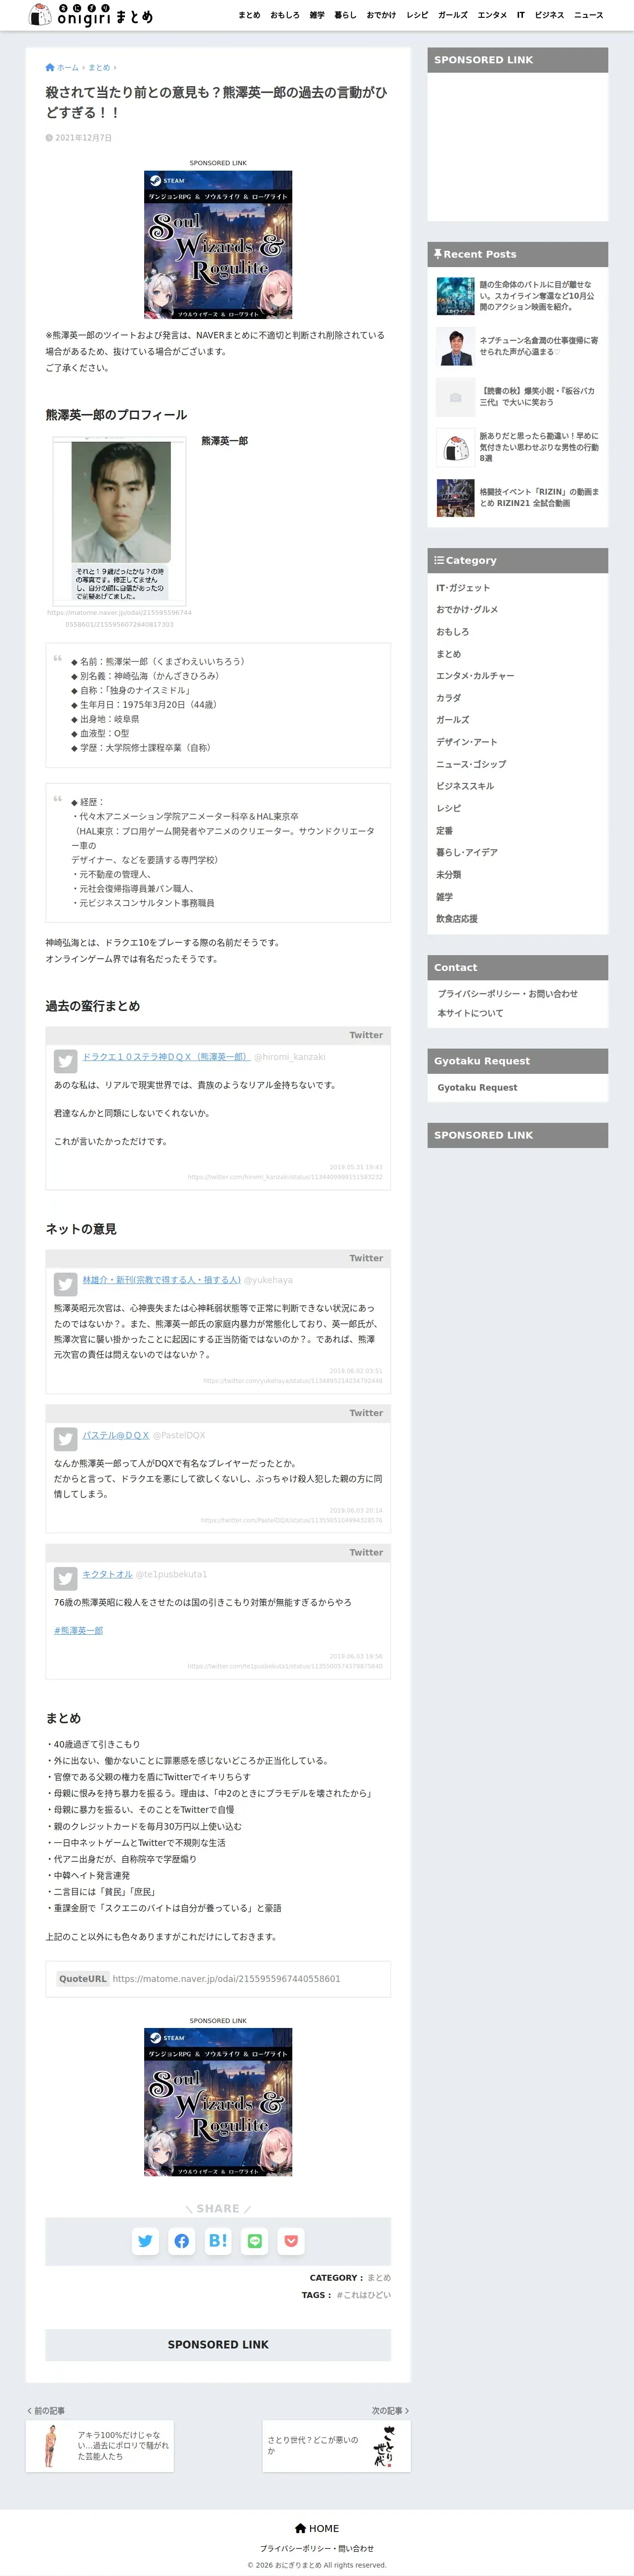Click the Twitter avatar beside キクタトオル tweet

66,1578
